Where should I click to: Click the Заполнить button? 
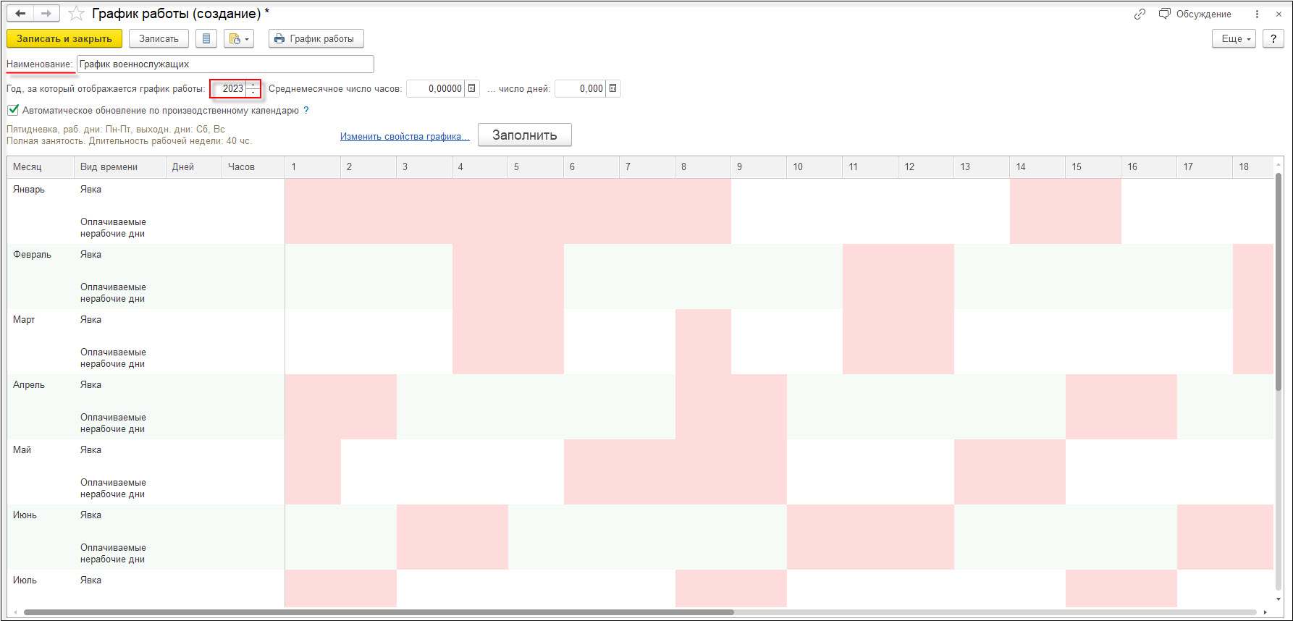tap(525, 135)
